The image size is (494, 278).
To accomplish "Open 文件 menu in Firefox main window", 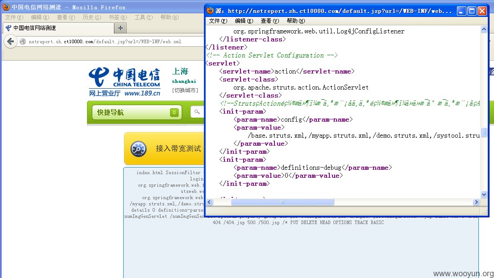I will click(14, 17).
